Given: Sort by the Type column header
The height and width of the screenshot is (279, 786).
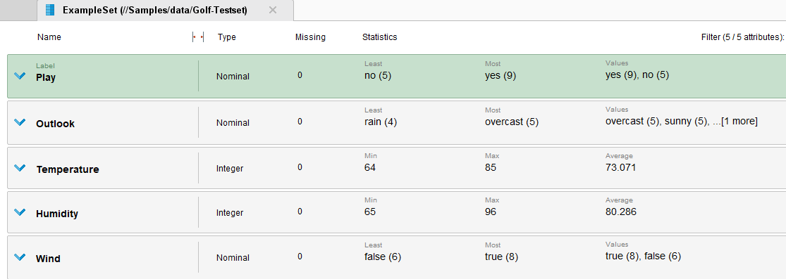Looking at the screenshot, I should pos(226,37).
